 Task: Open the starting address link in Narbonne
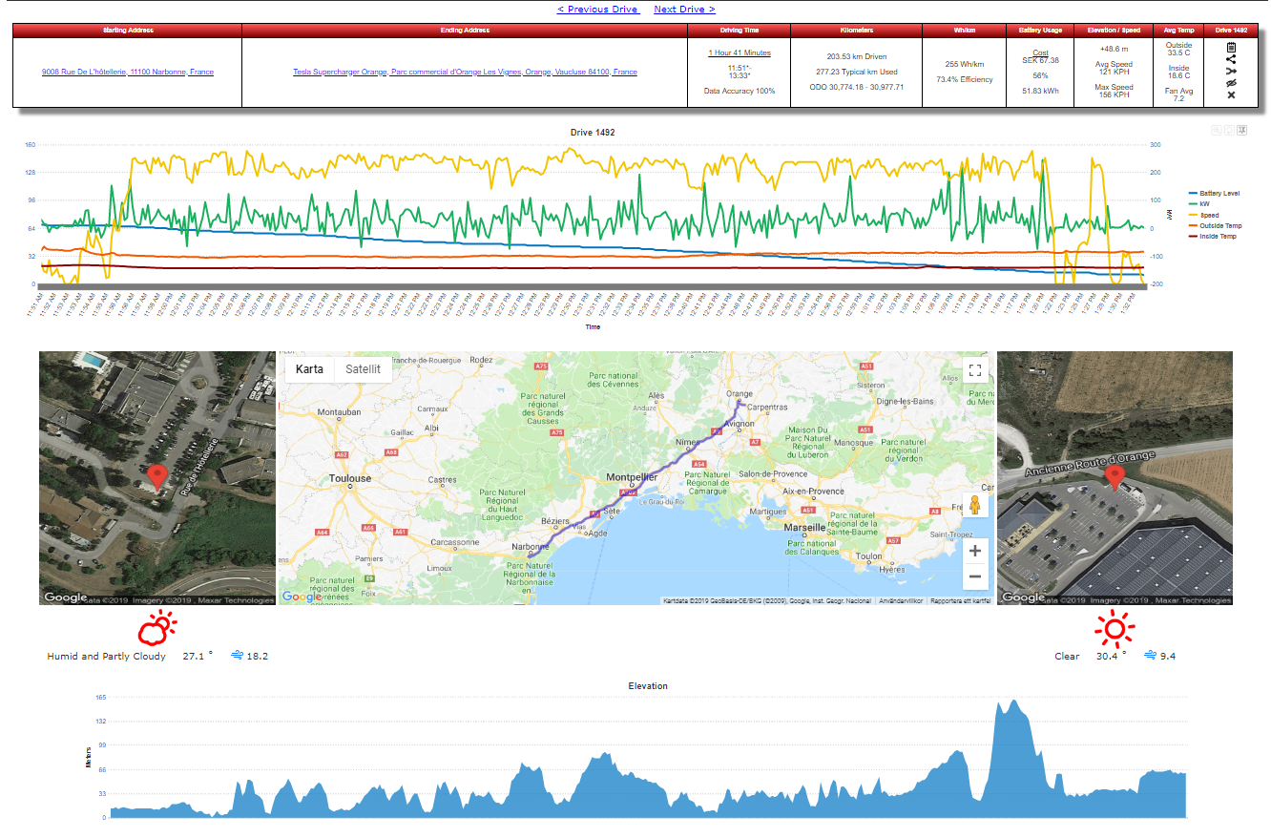[x=128, y=72]
